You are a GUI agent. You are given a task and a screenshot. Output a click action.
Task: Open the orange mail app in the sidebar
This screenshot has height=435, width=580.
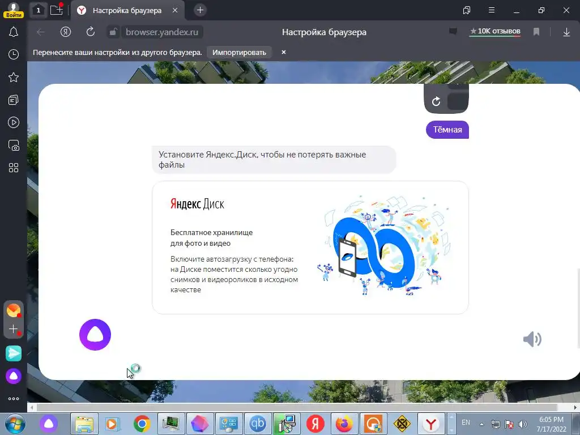coord(14,310)
